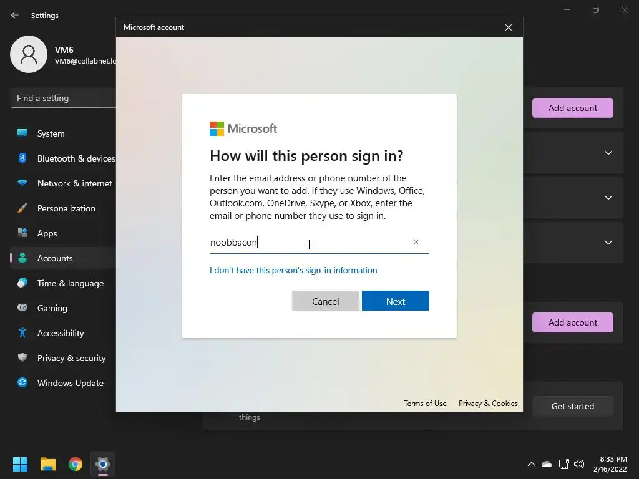639x479 pixels.
Task: Expand the second chevron row in Settings
Action: pos(608,198)
